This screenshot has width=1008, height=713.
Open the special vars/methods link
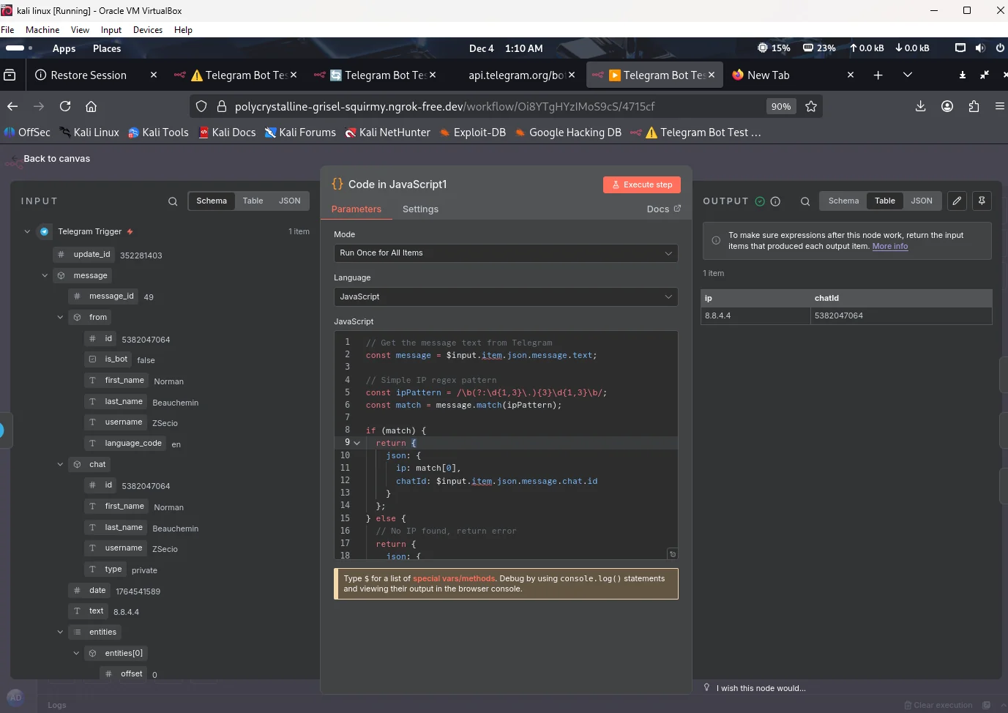click(x=454, y=578)
